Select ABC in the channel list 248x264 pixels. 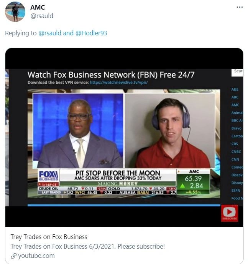point(235,97)
